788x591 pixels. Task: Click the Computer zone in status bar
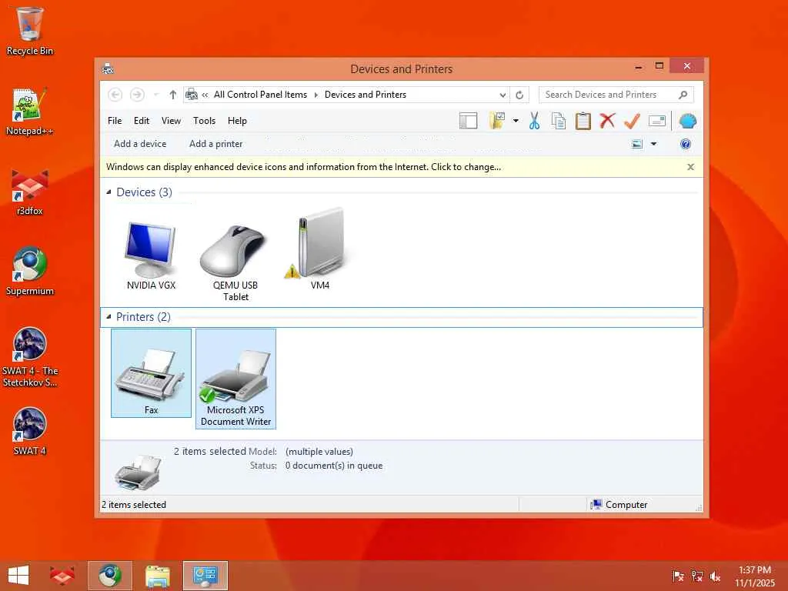click(x=619, y=505)
